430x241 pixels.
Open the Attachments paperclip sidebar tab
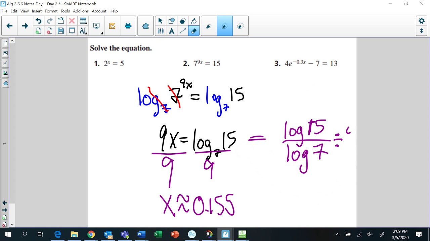(x=5, y=63)
